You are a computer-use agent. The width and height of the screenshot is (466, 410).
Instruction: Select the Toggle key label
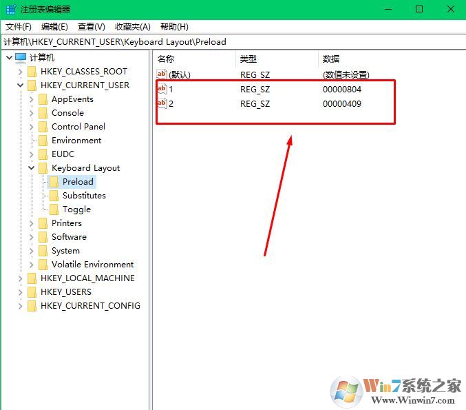(76, 209)
